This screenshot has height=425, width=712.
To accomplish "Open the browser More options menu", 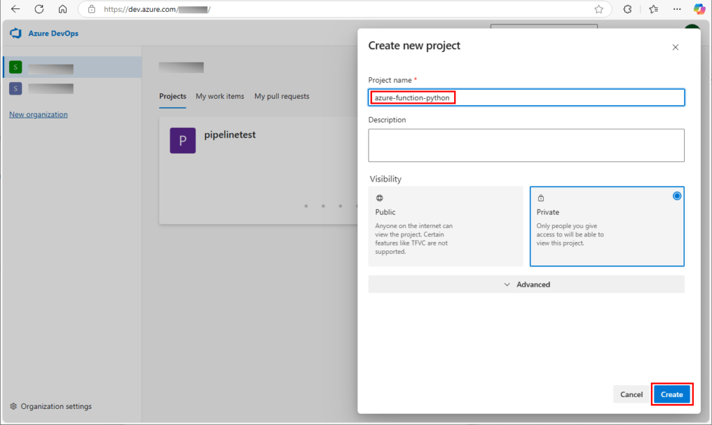I will (677, 9).
